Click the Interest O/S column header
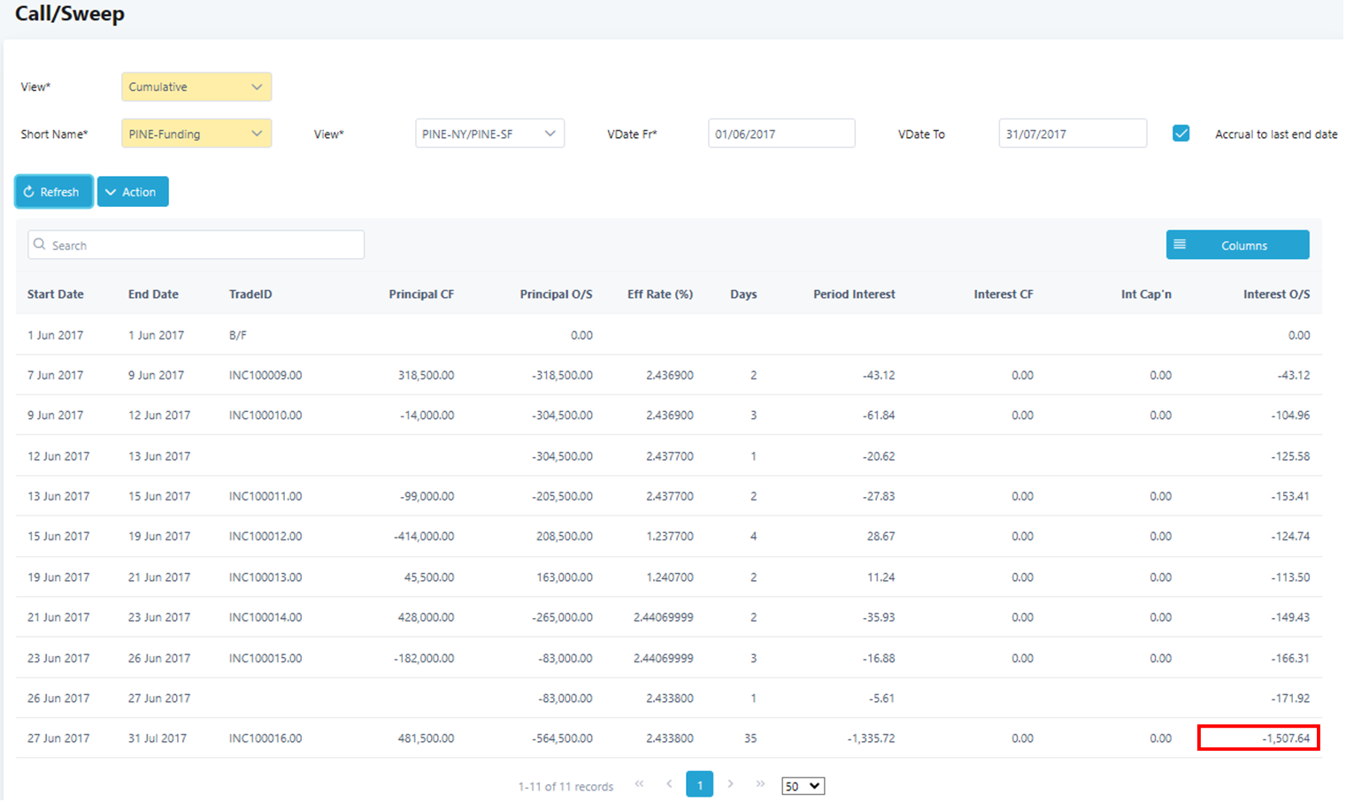This screenshot has width=1346, height=802. pyautogui.click(x=1276, y=294)
